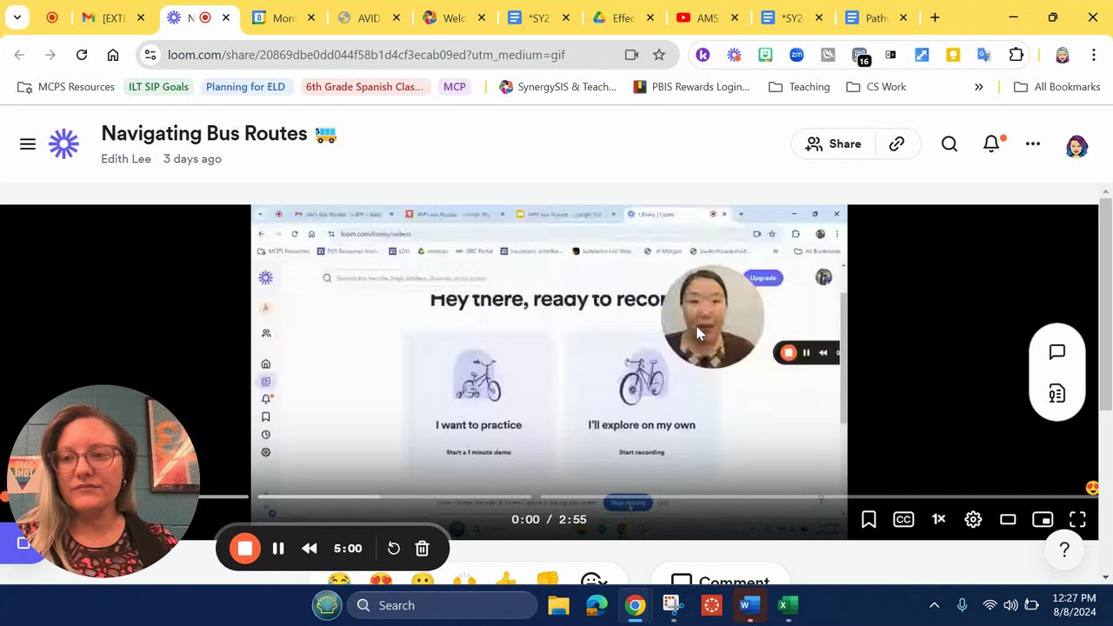Screen dimensions: 1113x626
Task: Pause the recording in the Loom control bar
Action: point(278,549)
